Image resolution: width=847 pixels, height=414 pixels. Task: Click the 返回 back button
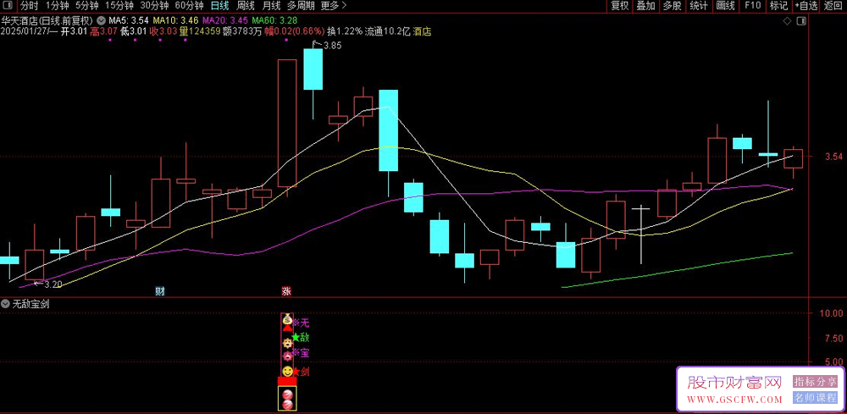(x=833, y=6)
